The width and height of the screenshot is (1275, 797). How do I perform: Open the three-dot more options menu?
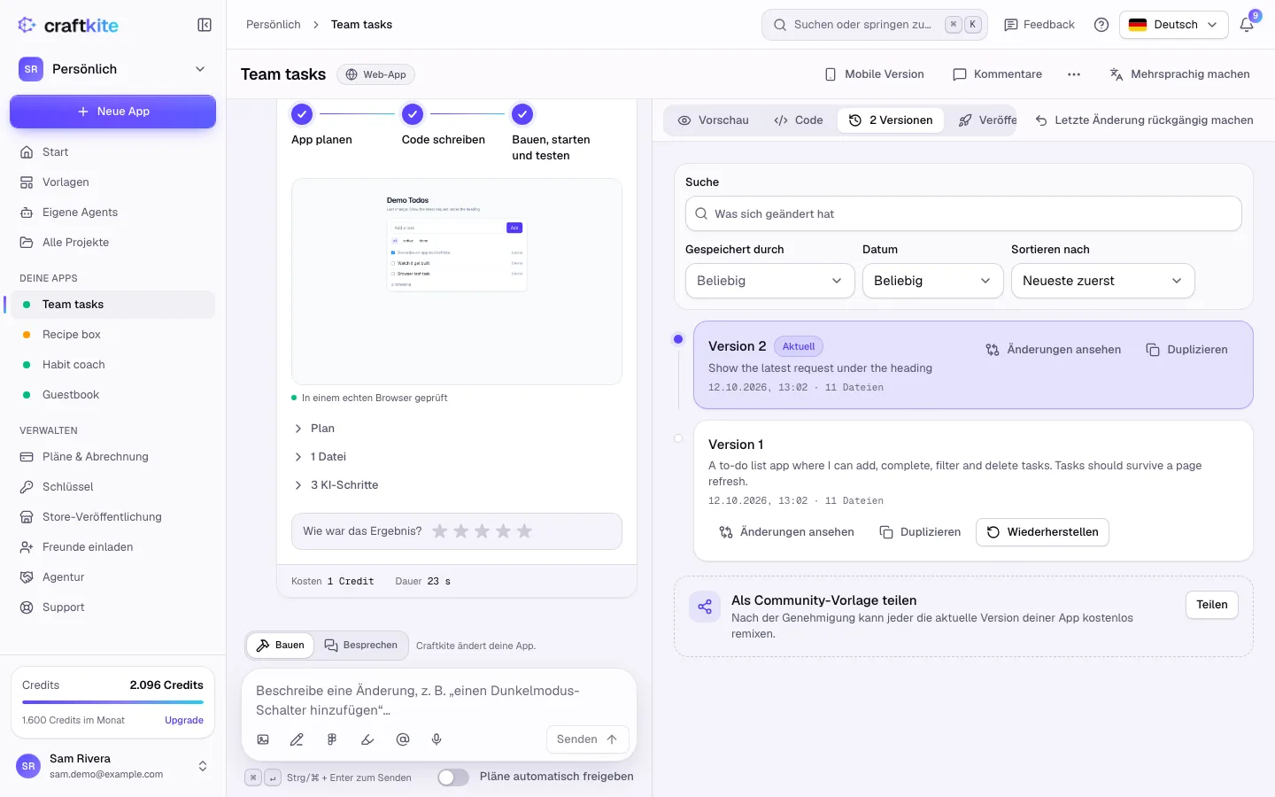pos(1074,74)
